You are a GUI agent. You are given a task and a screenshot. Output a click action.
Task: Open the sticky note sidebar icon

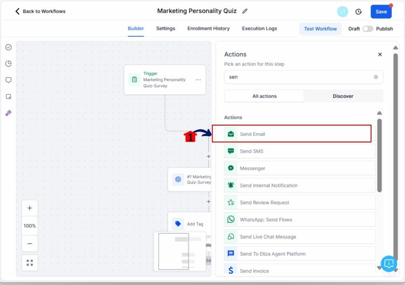(x=8, y=97)
